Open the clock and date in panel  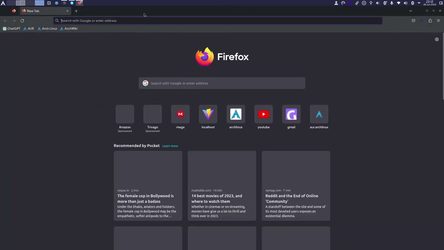(429, 3)
